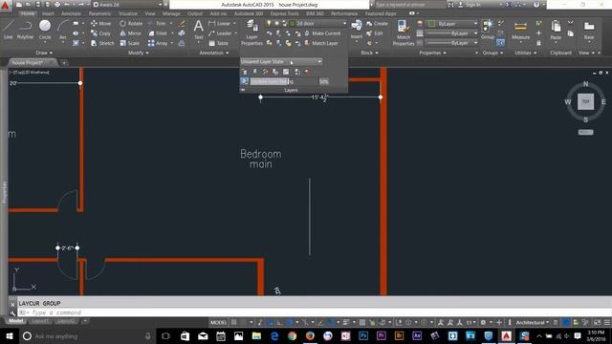Select the Circle tool

pos(45,30)
